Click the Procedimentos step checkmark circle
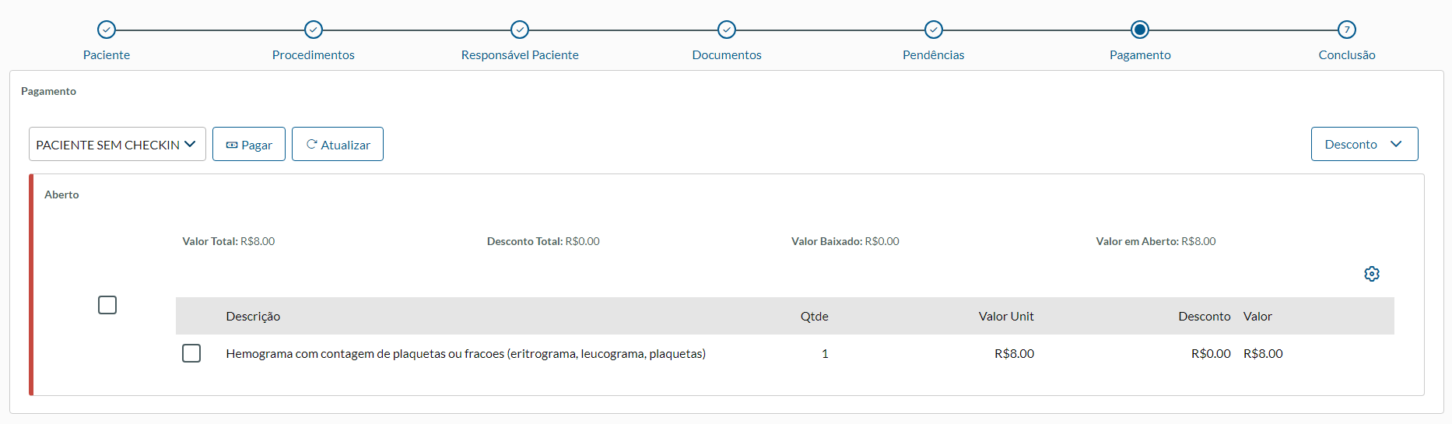Viewport: 1452px width, 424px height. (x=314, y=30)
